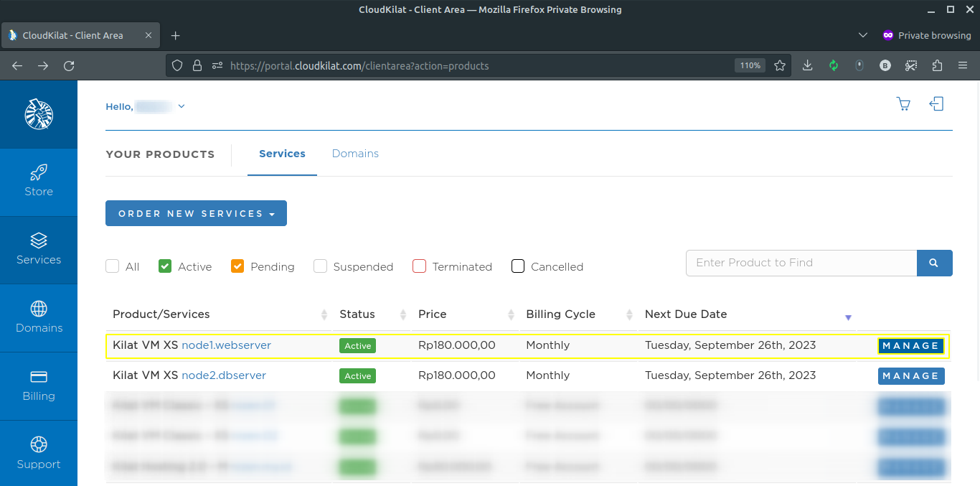Select the Services tab
This screenshot has width=980, height=486.
click(282, 154)
